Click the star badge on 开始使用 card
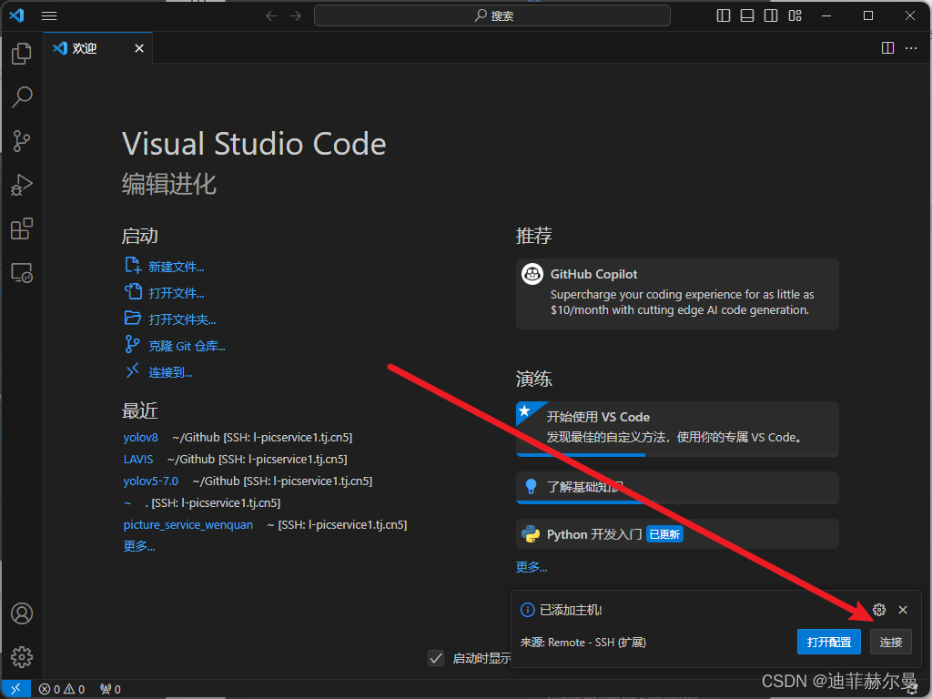 [x=524, y=410]
